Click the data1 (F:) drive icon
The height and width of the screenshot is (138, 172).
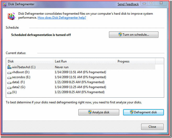pyautogui.click(x=9, y=83)
